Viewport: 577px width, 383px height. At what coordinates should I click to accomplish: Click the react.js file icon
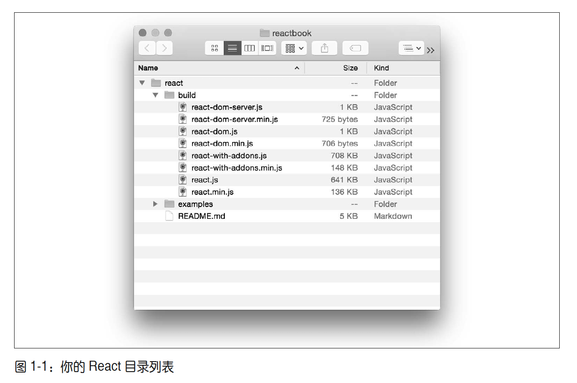[183, 180]
